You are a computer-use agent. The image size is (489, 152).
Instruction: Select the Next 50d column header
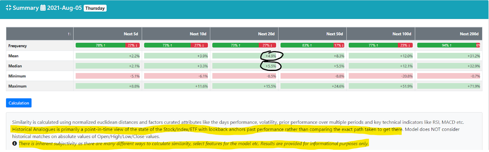[x=334, y=34]
